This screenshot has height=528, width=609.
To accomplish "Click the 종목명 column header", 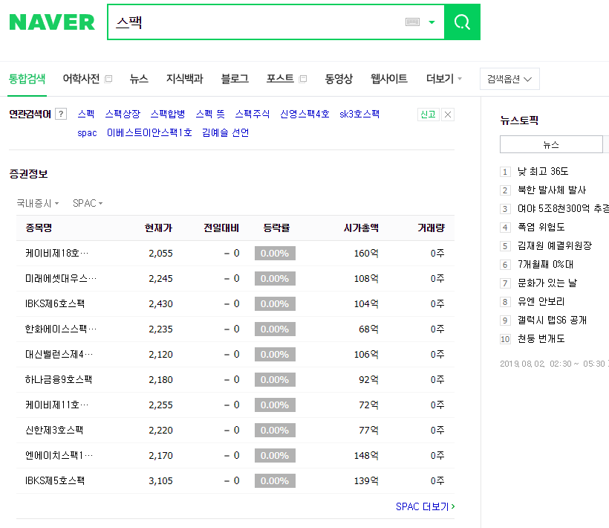I will point(39,228).
